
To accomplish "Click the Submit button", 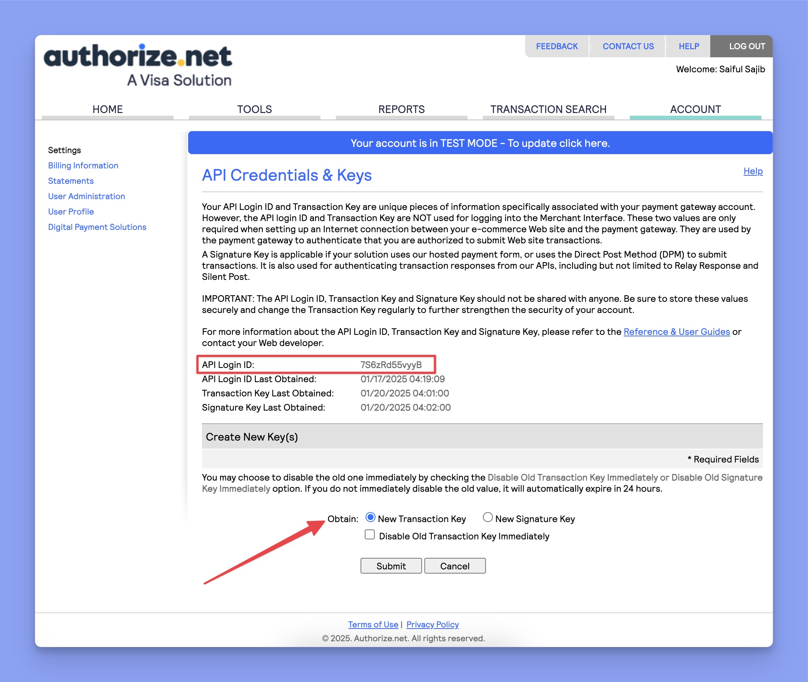I will click(391, 566).
